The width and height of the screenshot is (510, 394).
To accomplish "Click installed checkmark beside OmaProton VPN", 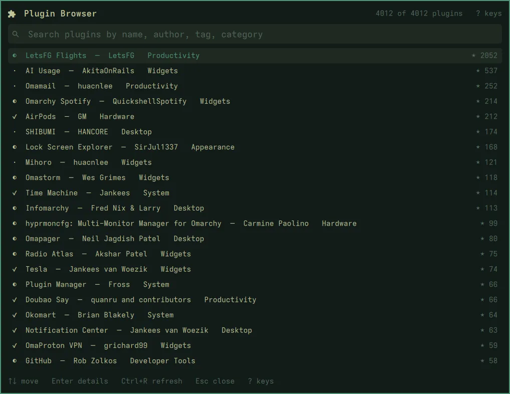I will (x=15, y=346).
